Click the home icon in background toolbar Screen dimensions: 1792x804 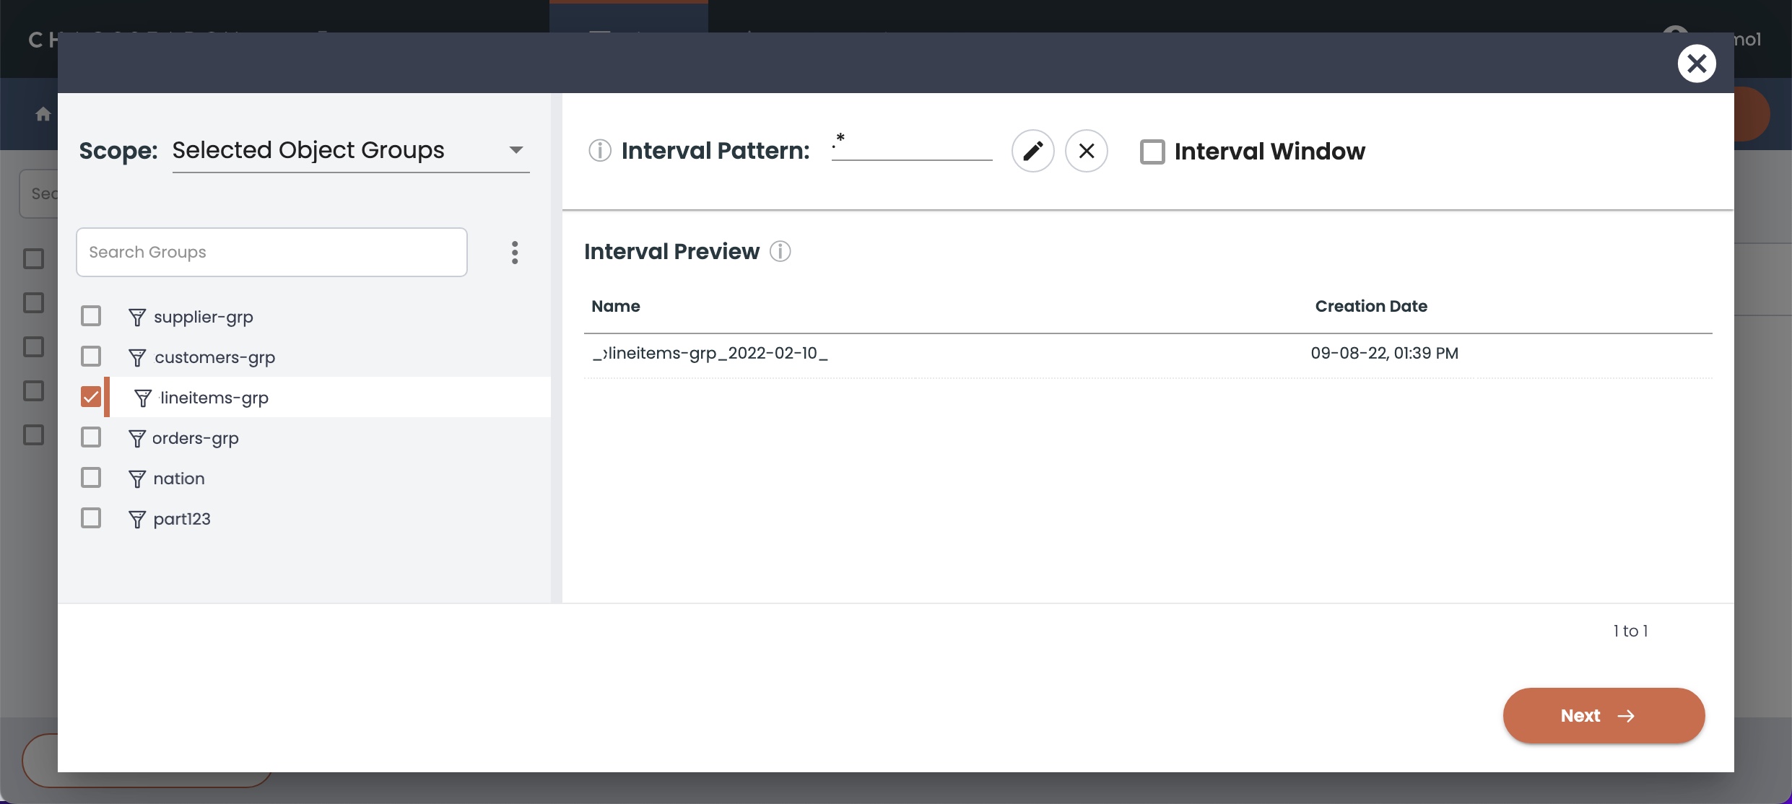click(x=43, y=114)
